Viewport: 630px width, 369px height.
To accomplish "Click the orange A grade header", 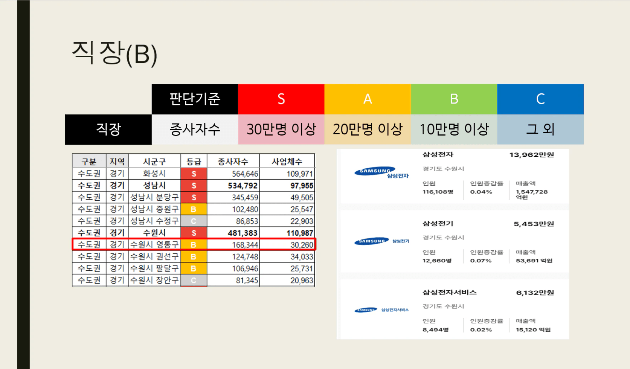I will point(368,99).
